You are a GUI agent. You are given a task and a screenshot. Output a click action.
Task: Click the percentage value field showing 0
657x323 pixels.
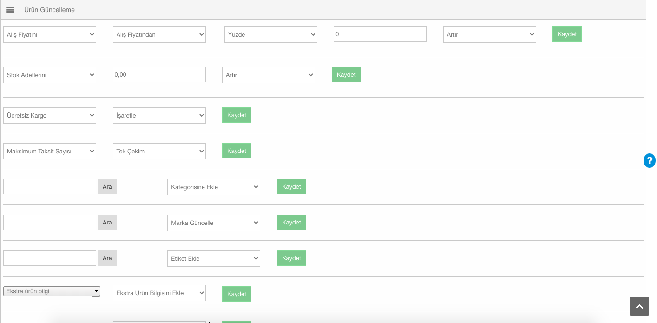(x=380, y=34)
